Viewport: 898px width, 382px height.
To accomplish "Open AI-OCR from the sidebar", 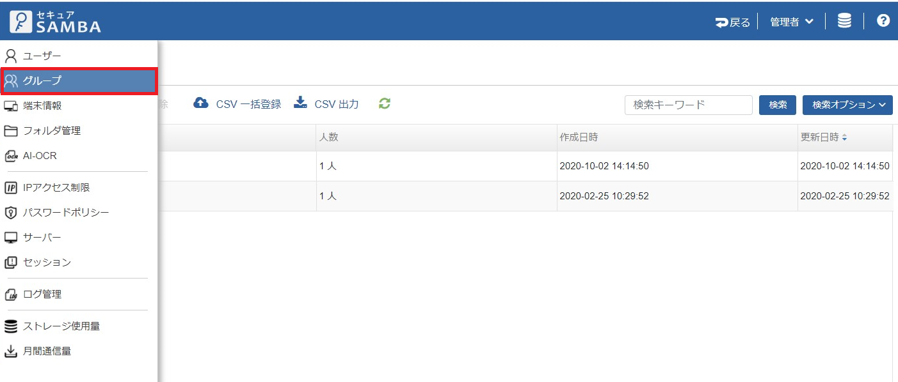I will coord(40,156).
